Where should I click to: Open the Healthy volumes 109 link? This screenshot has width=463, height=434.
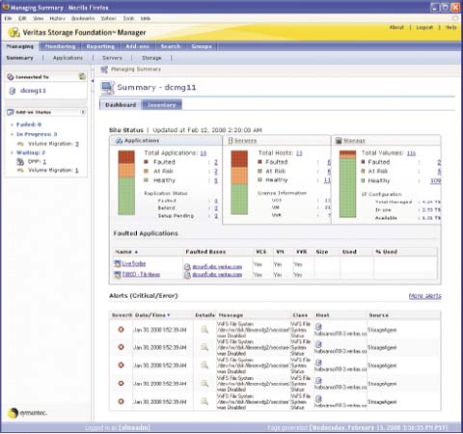(436, 181)
